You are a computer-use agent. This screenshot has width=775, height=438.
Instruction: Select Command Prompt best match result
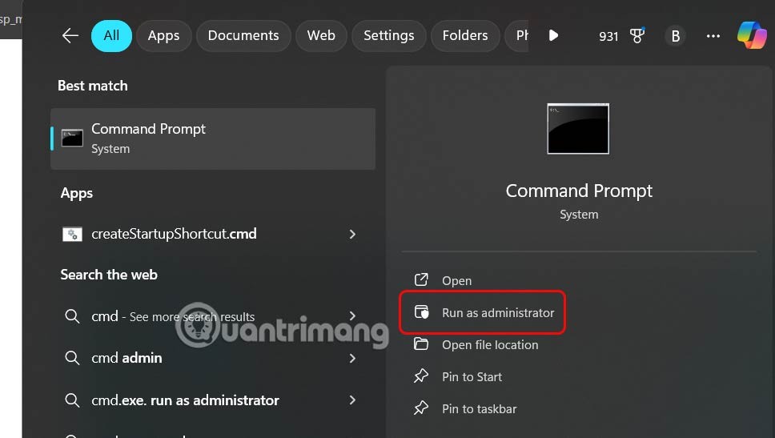point(212,139)
